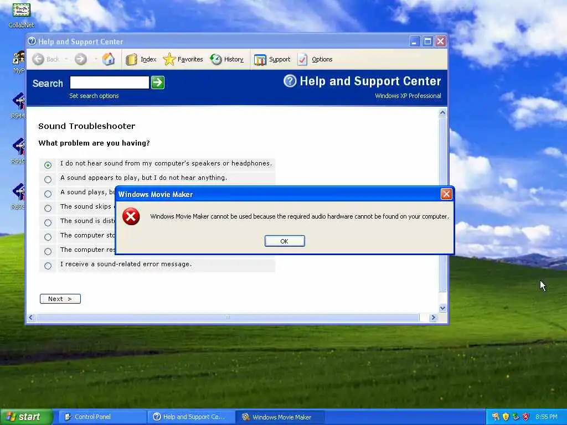
Task: Click the Index label in toolbar
Action: point(148,59)
